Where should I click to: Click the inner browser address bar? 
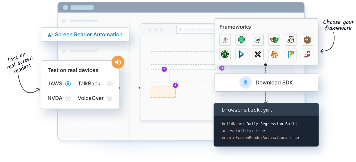point(195,30)
